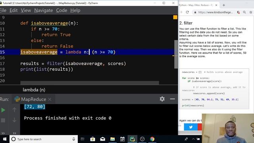Open the Help menu
This screenshot has width=254, height=143.
point(75,10)
